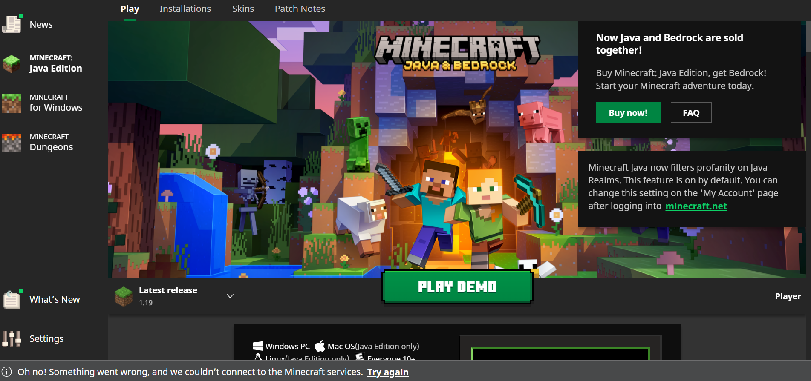Click the info icon in error bar
This screenshot has width=811, height=381.
click(x=7, y=372)
